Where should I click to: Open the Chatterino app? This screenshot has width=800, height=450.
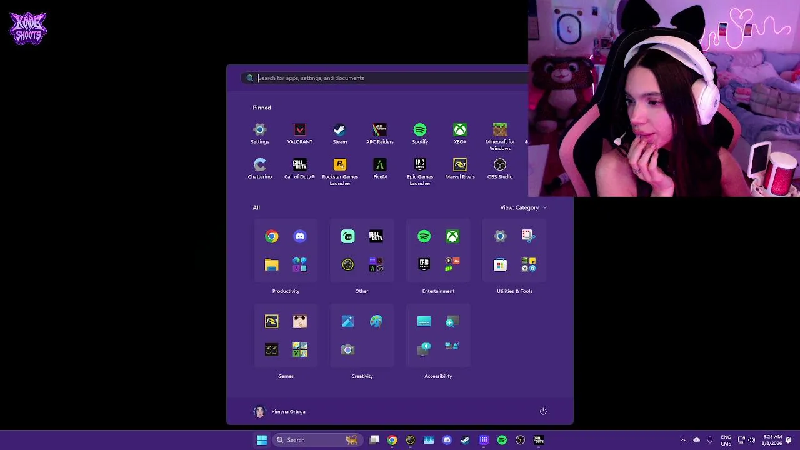[260, 169]
